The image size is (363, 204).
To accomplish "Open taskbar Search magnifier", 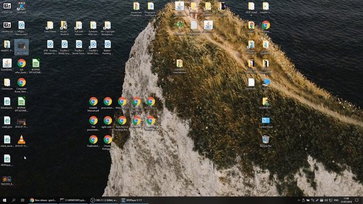I will [14, 200].
